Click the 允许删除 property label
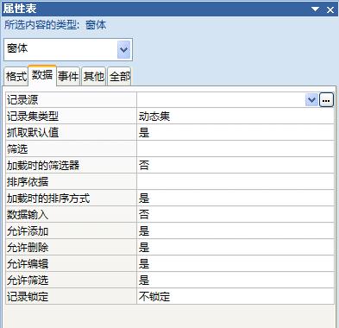Screen dimensions: 339x328 click(28, 248)
